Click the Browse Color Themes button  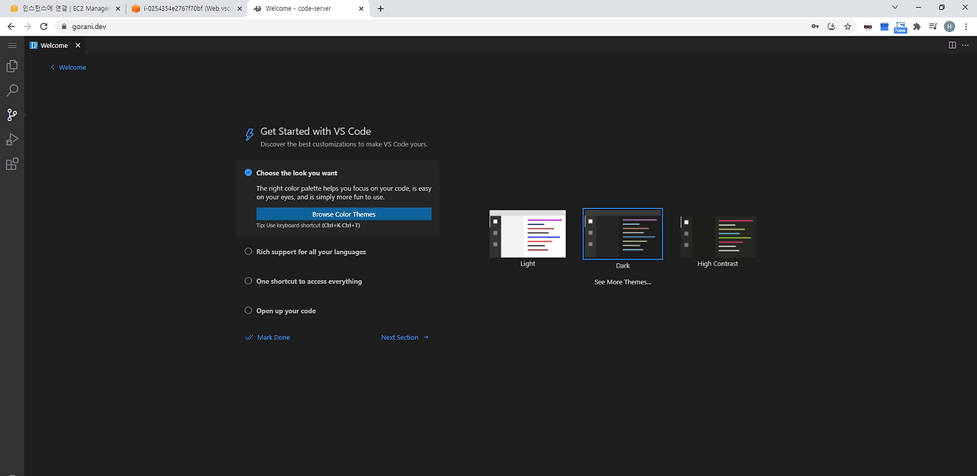point(343,214)
